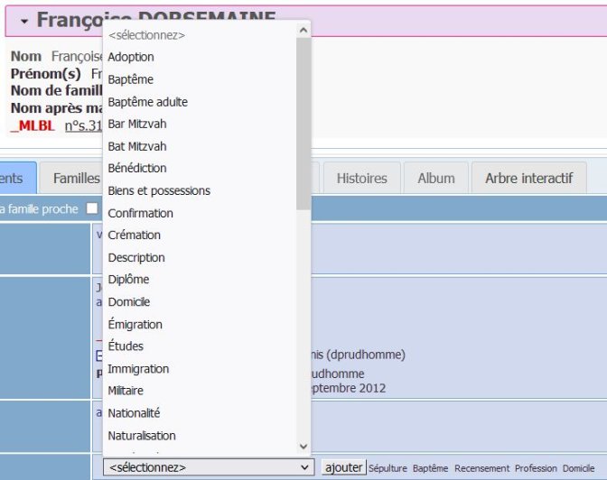Click the Recensement quick-add link
Screen dimensions: 607x480
coord(481,468)
